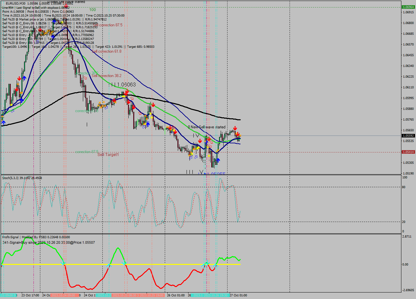Select the hollow blue up arrow below the 26 Oct candles

click(x=196, y=157)
